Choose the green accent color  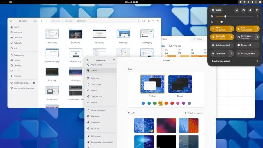155,103
